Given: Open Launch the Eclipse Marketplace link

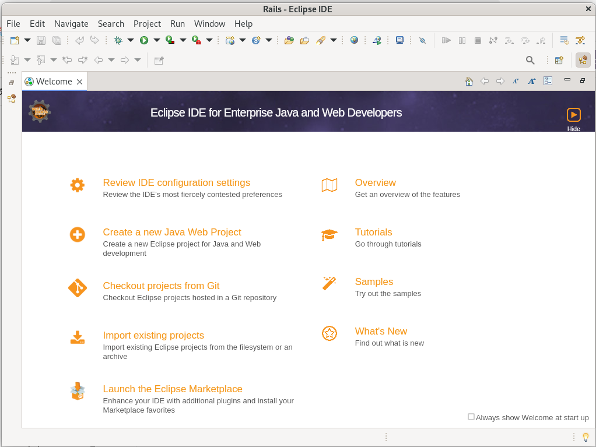Looking at the screenshot, I should coord(173,389).
